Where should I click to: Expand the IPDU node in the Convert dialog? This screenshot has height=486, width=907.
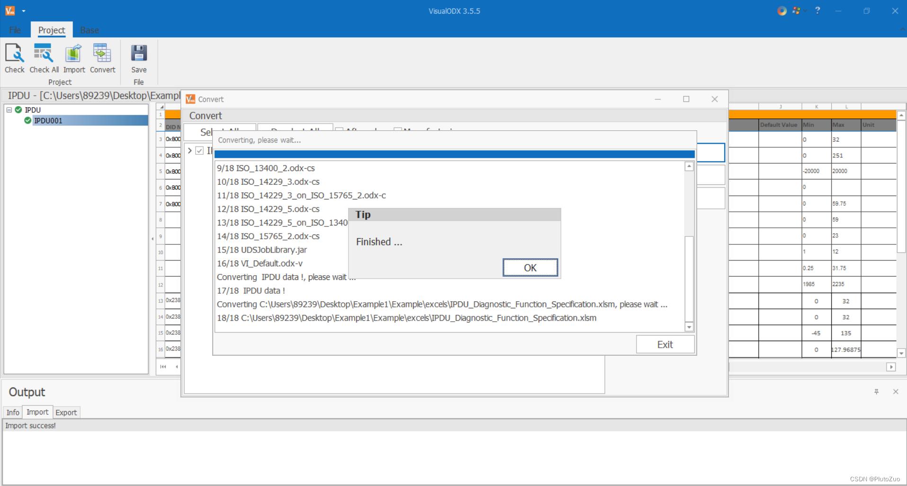click(190, 151)
